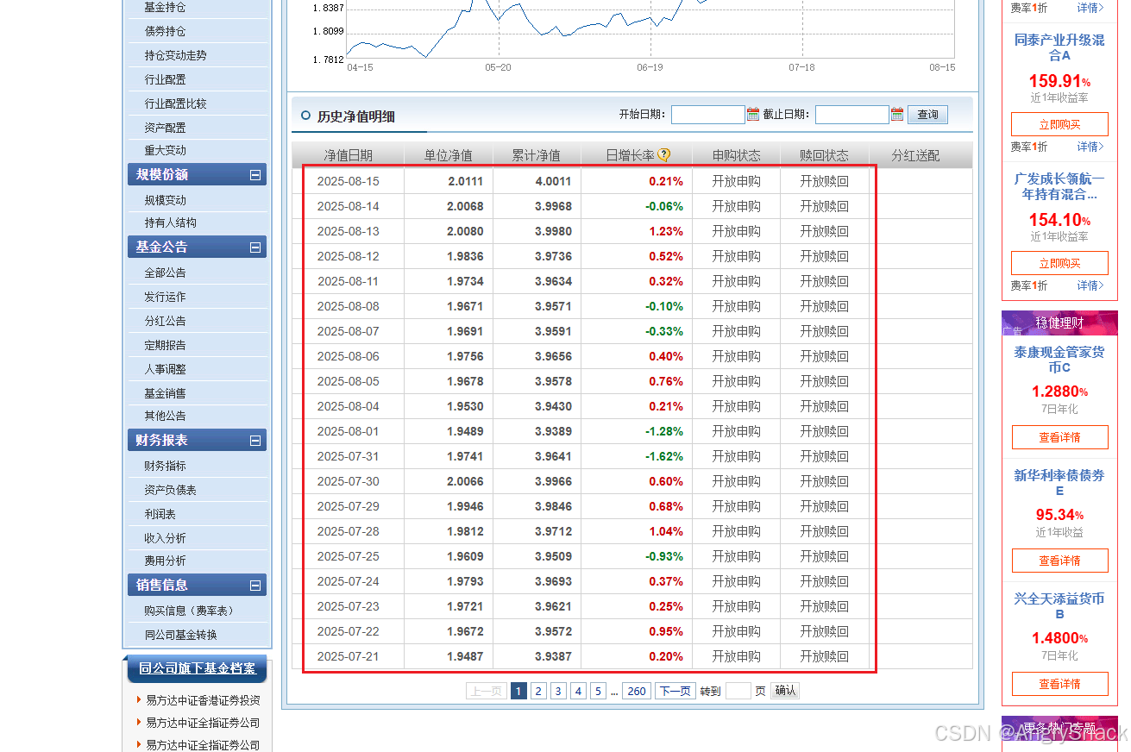Go to page 3 of results
Viewport: 1131px width, 752px height.
tap(558, 691)
